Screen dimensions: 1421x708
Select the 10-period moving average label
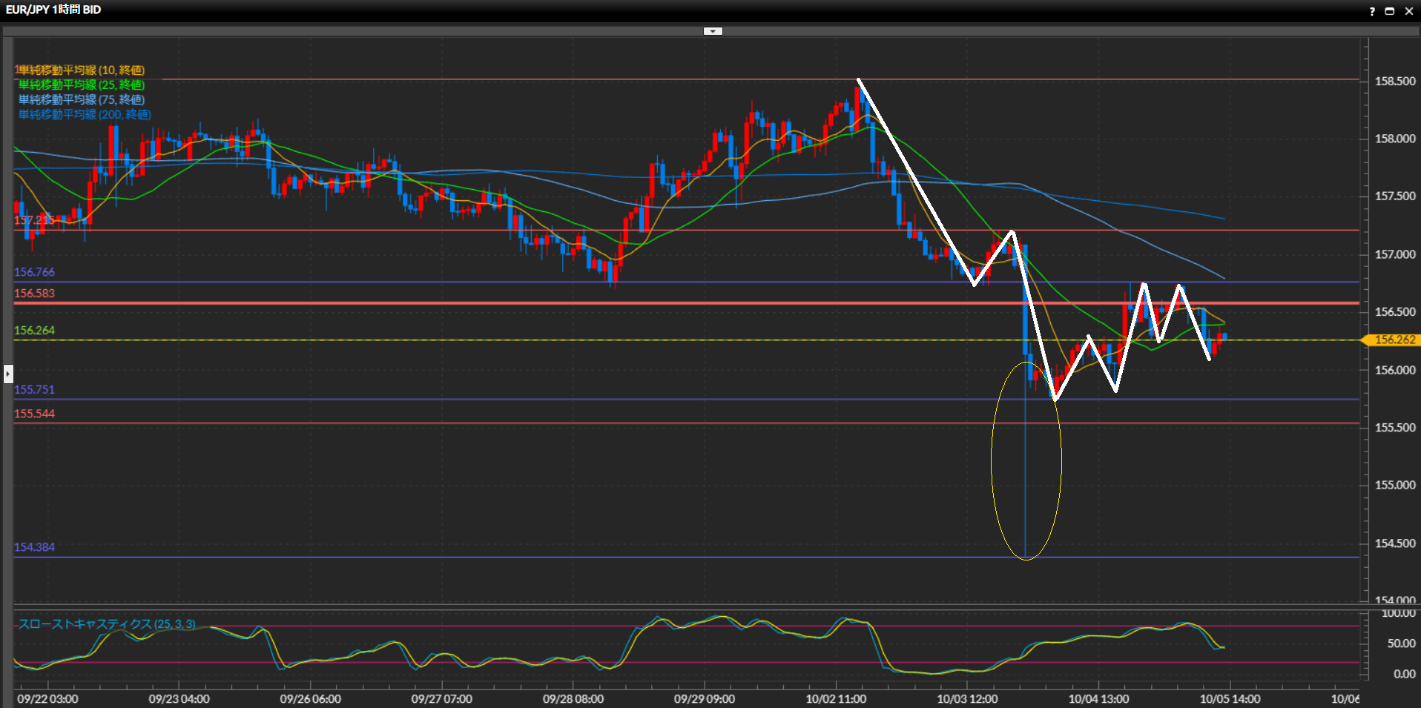pos(80,70)
